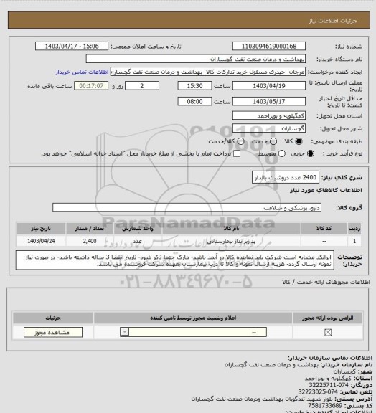
Task: Click the unit cell عدد
Action: 138,241
